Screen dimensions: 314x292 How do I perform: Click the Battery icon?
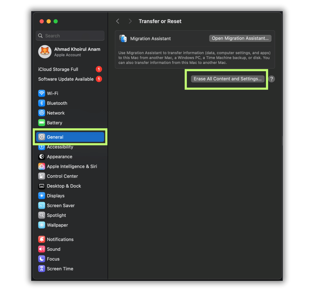pos(42,123)
